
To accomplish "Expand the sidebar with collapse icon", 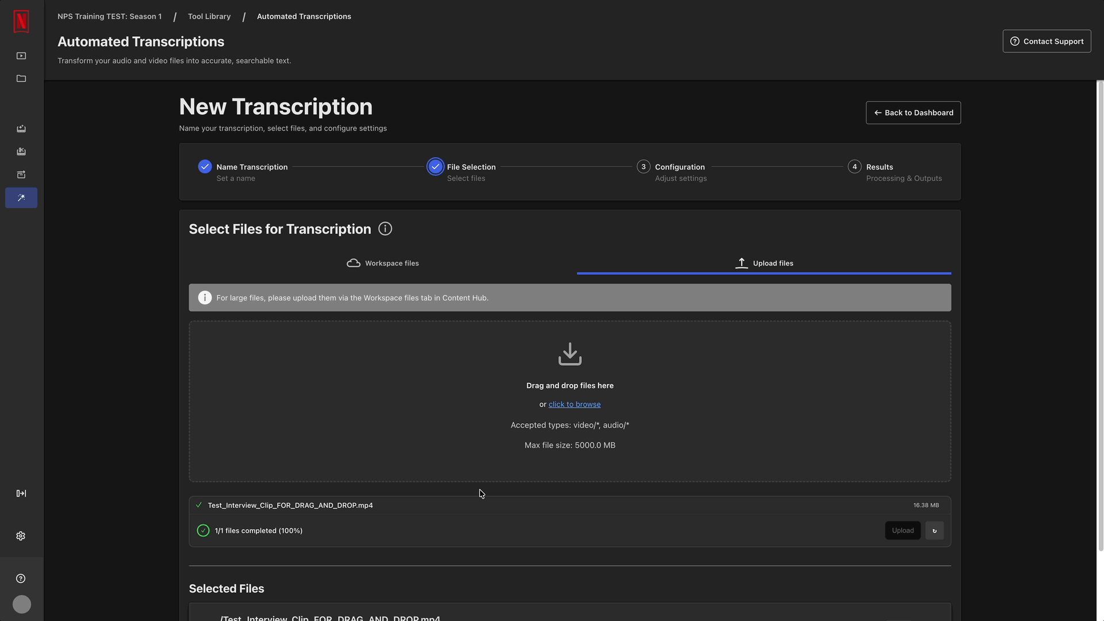I will [x=21, y=493].
